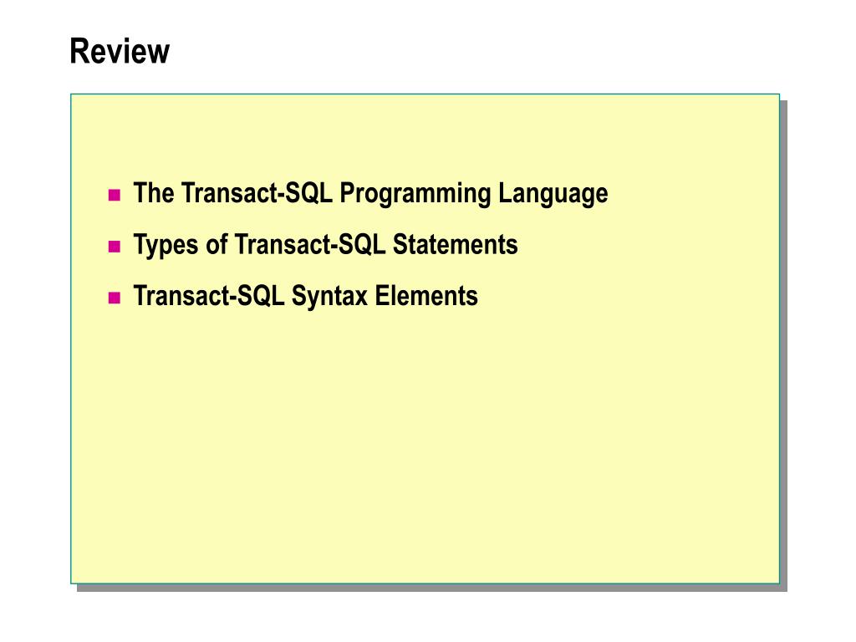
Task: Click the gray drop shadow under the yellow box
Action: (x=431, y=588)
